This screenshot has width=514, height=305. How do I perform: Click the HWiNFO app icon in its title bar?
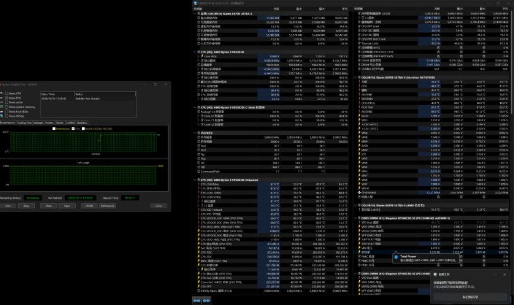(x=196, y=3)
